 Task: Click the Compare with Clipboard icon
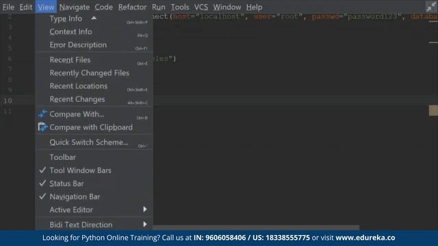click(x=42, y=127)
